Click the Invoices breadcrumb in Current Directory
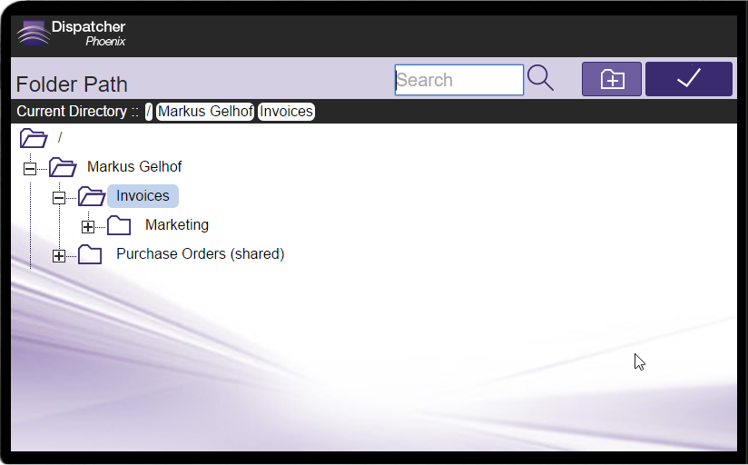Viewport: 748px width, 465px height. 286,112
